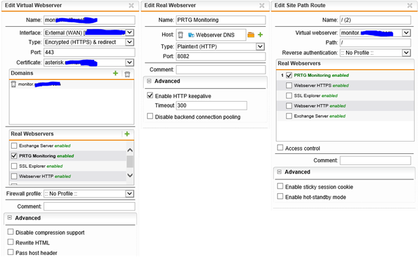Add a new domain with the green plus
Viewport: 418px width, 257px height.
pyautogui.click(x=115, y=73)
